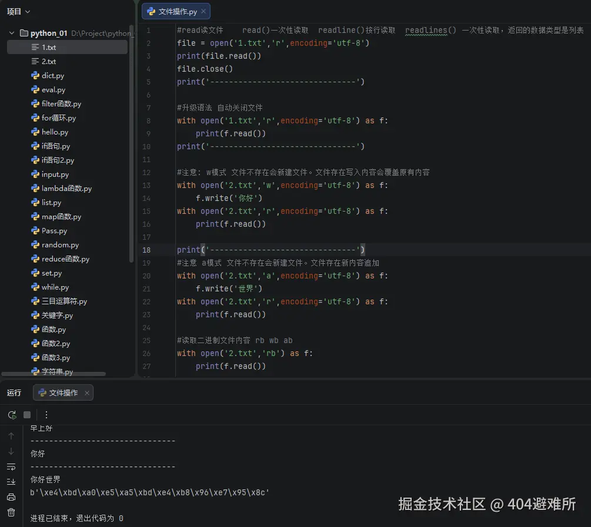Click the bytes output line in console
The height and width of the screenshot is (527, 591).
pyautogui.click(x=149, y=492)
